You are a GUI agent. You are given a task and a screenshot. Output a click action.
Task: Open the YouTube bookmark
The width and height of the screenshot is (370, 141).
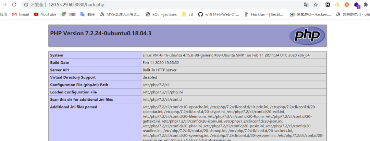[x=45, y=14]
